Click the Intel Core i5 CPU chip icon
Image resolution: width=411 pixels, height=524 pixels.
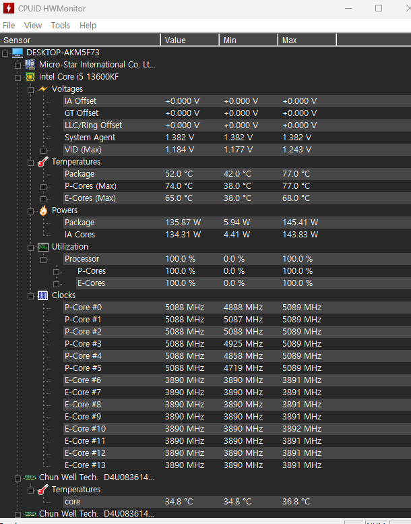(x=30, y=77)
